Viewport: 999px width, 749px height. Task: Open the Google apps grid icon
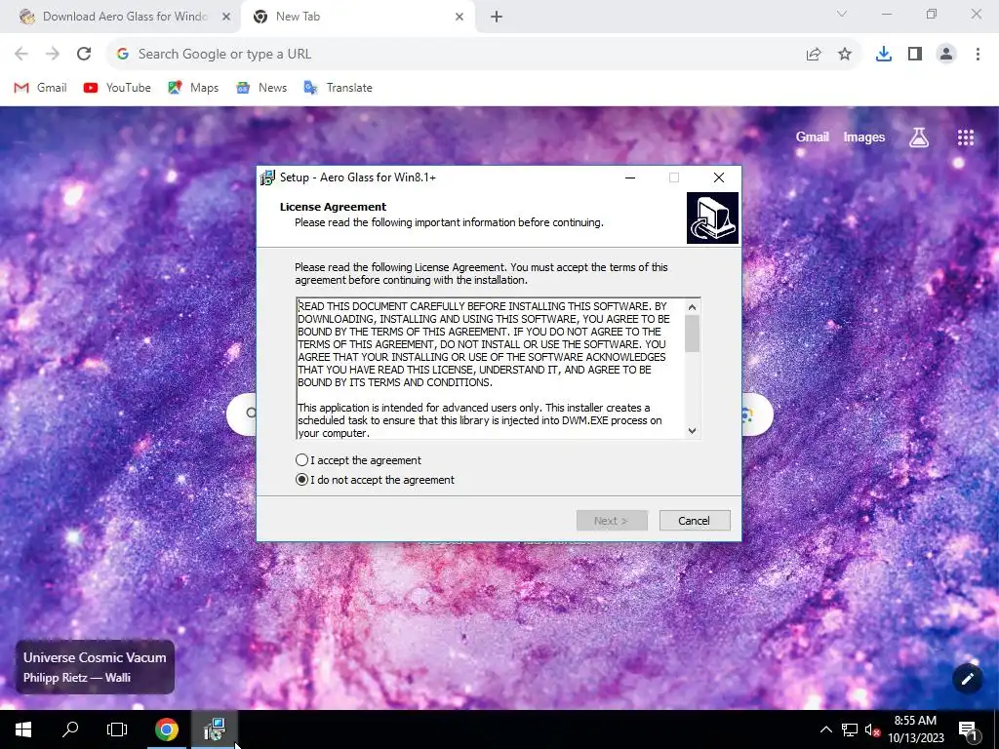(x=966, y=137)
